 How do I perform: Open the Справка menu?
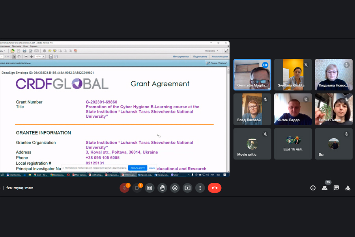coord(34,46)
